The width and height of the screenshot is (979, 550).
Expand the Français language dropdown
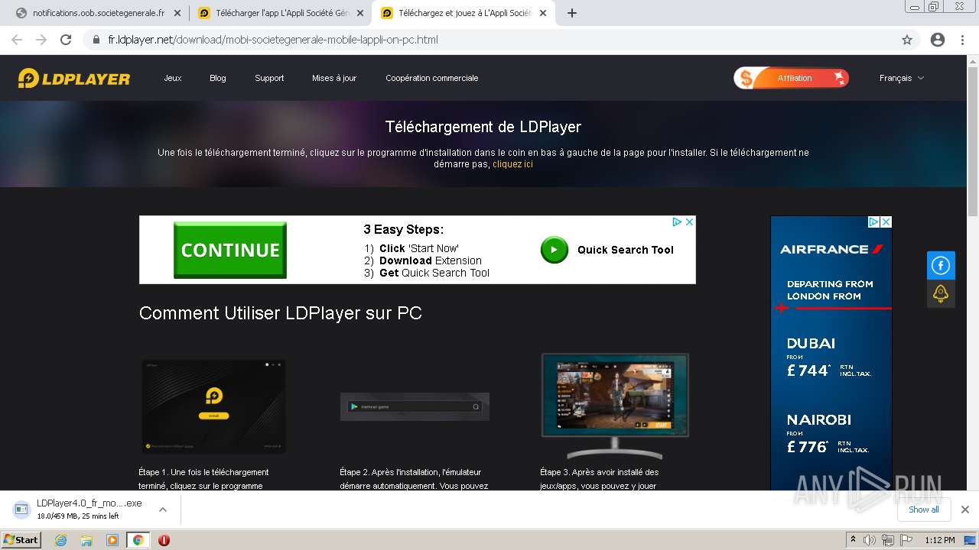click(902, 78)
